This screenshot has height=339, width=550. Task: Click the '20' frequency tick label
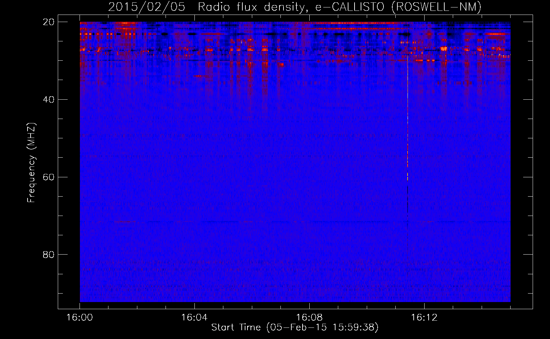point(49,22)
